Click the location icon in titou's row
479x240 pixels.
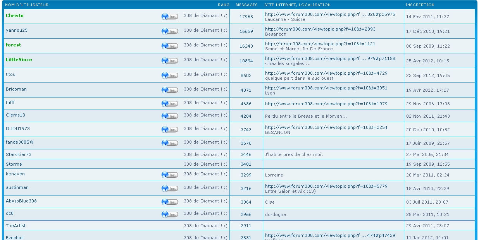tap(170, 75)
